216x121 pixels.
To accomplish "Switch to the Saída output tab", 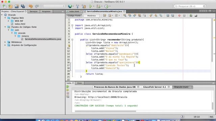I will click(70, 83).
